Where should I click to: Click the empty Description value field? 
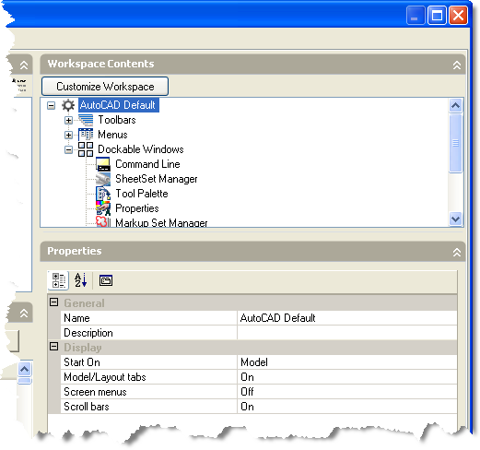[x=347, y=333]
